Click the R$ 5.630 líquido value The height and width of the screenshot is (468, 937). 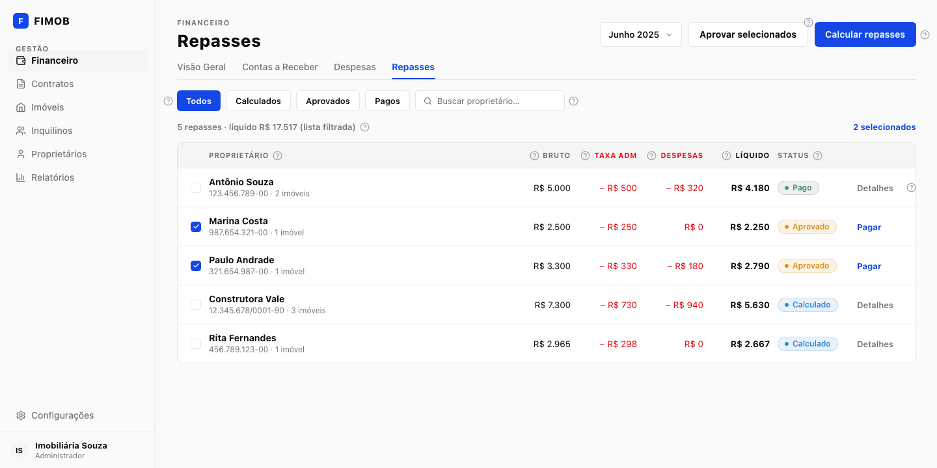point(750,305)
